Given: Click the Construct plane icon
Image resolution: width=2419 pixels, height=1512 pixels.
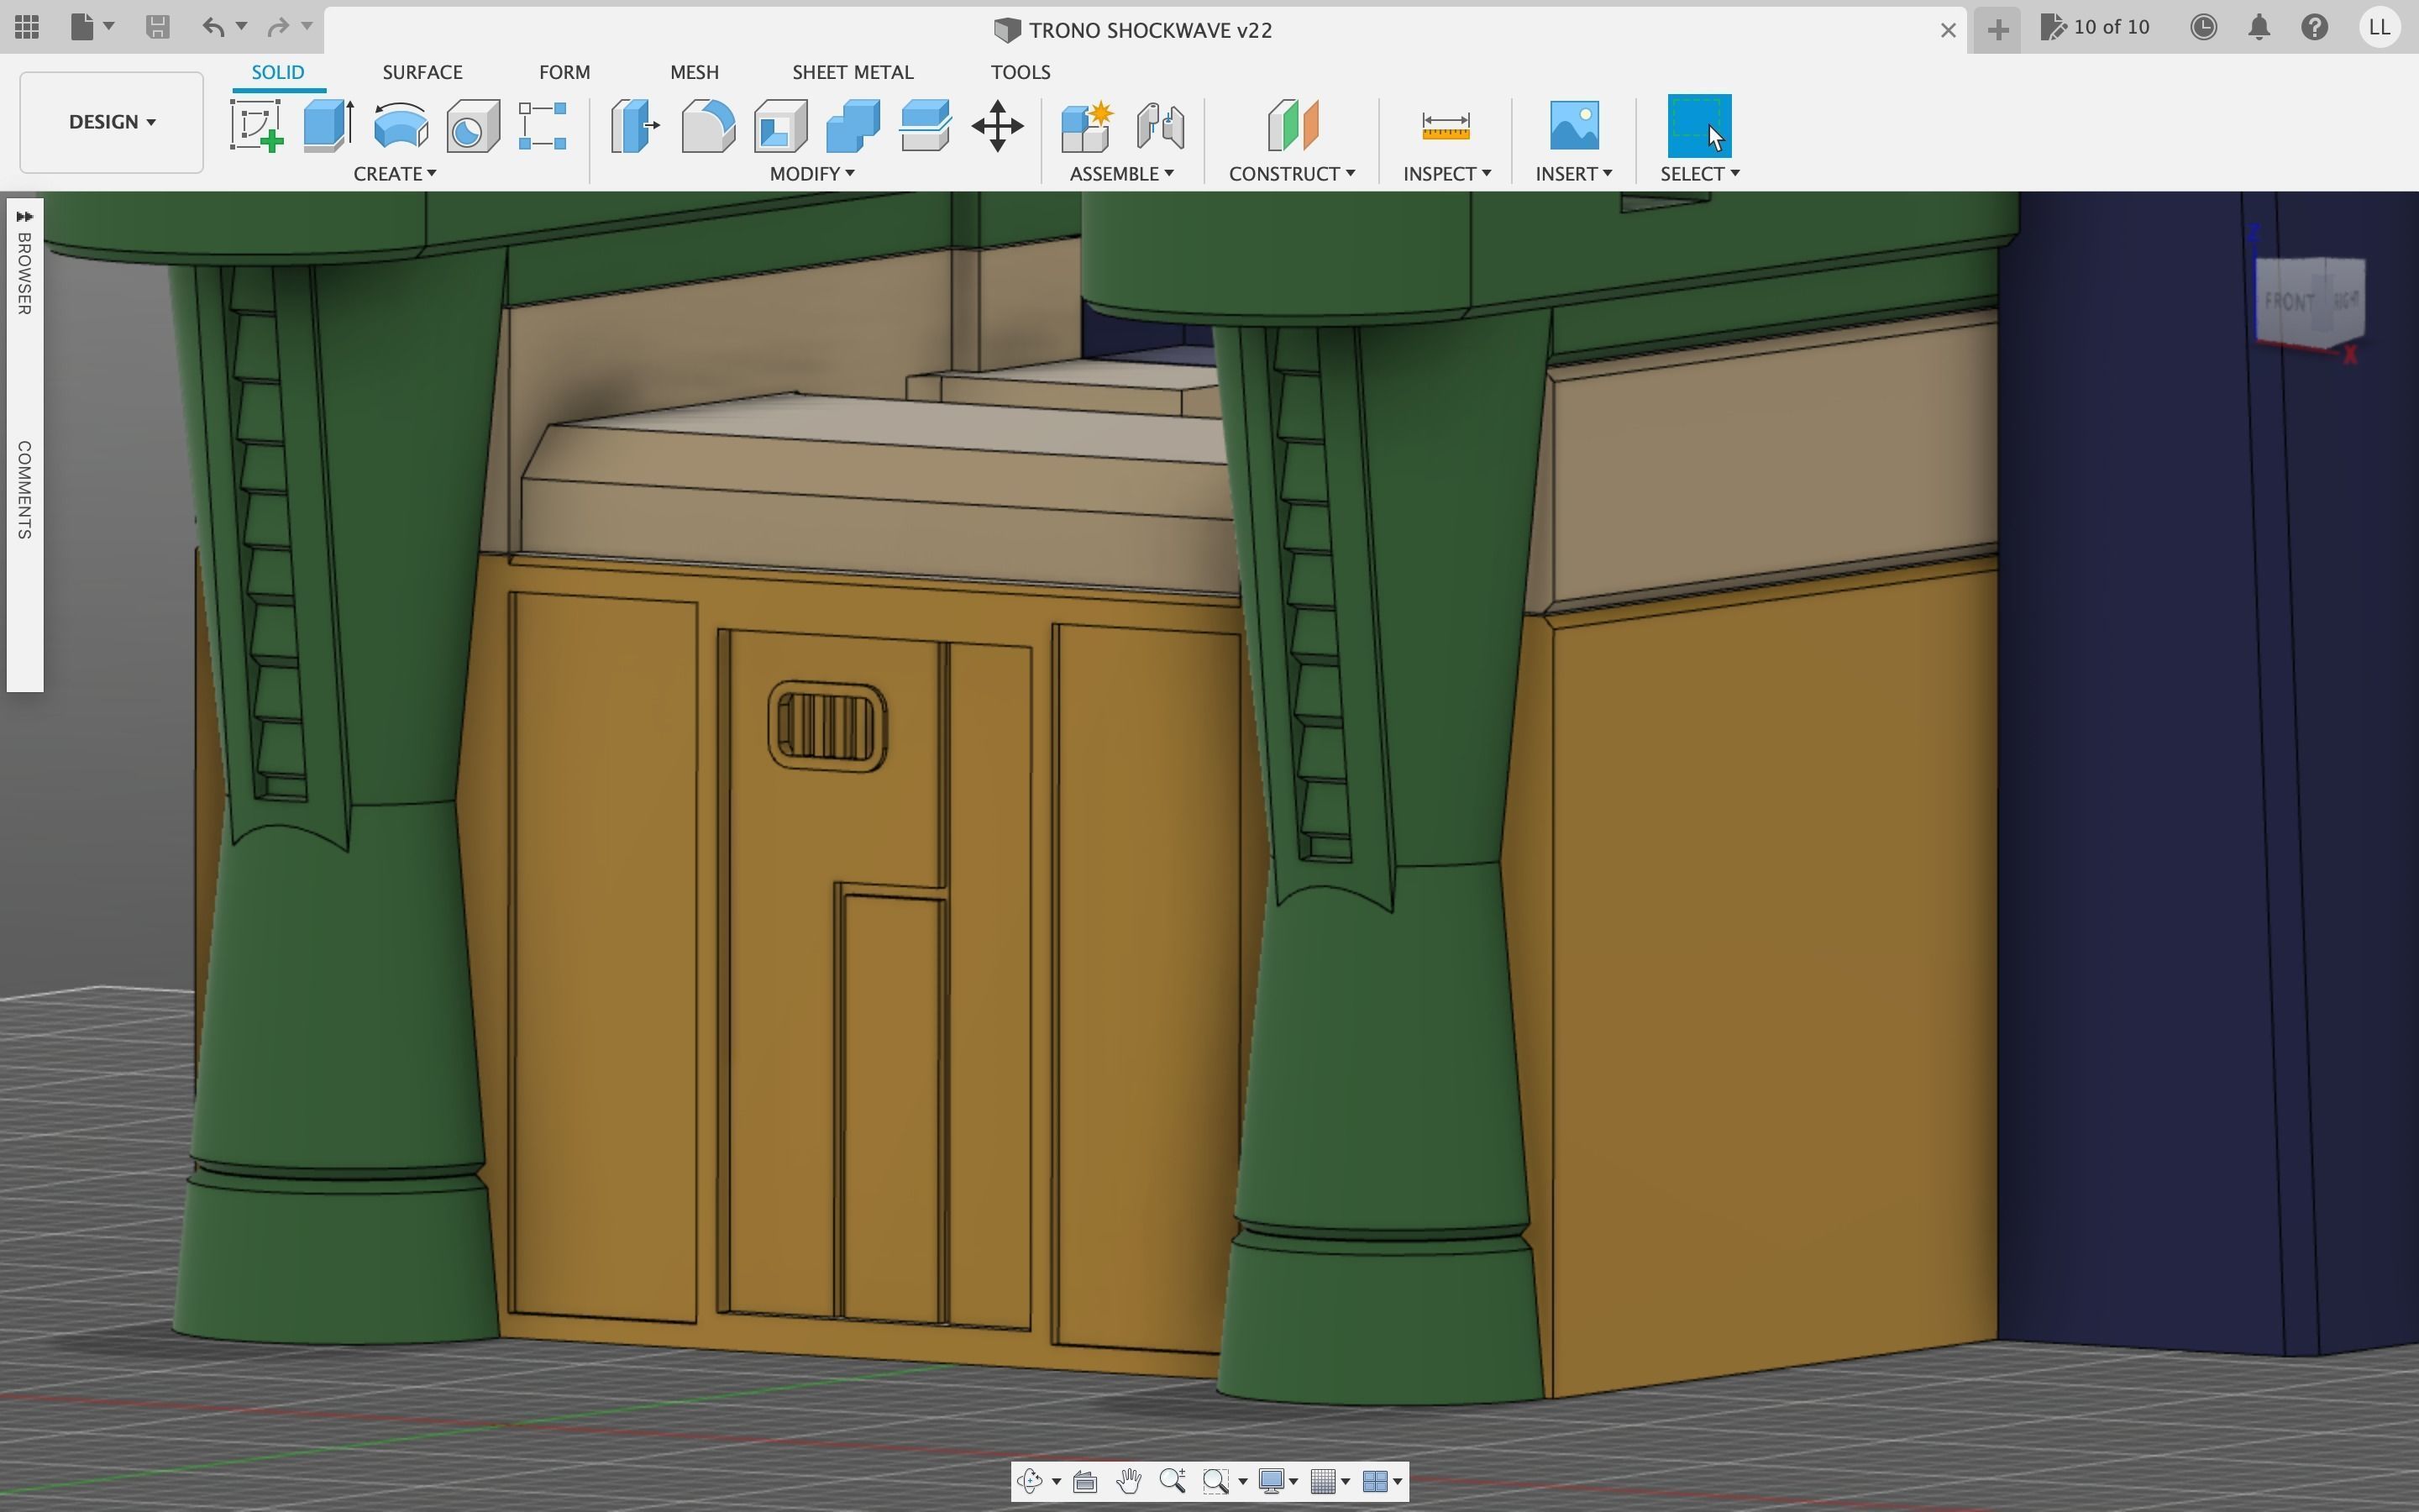Looking at the screenshot, I should click(x=1293, y=126).
